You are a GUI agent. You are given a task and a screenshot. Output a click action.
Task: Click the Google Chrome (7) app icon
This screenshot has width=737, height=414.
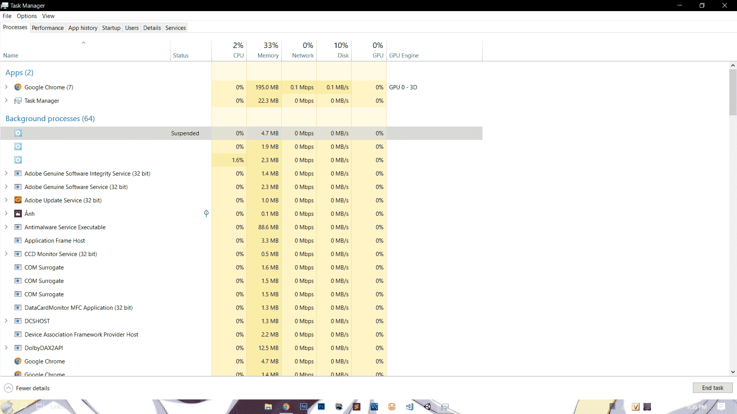[x=18, y=87]
